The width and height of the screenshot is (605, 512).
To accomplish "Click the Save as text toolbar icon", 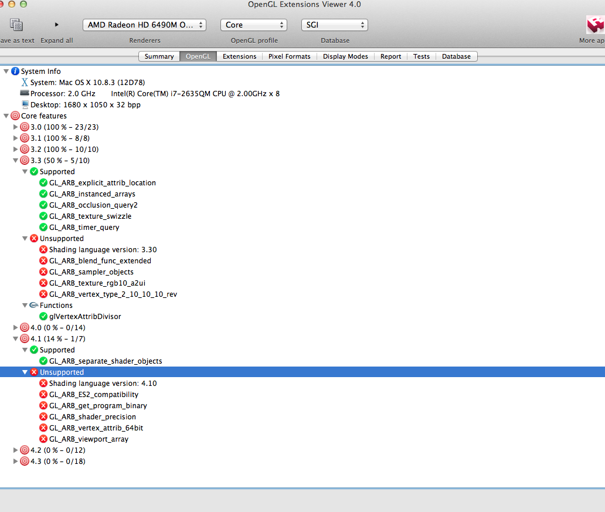I will 16,25.
